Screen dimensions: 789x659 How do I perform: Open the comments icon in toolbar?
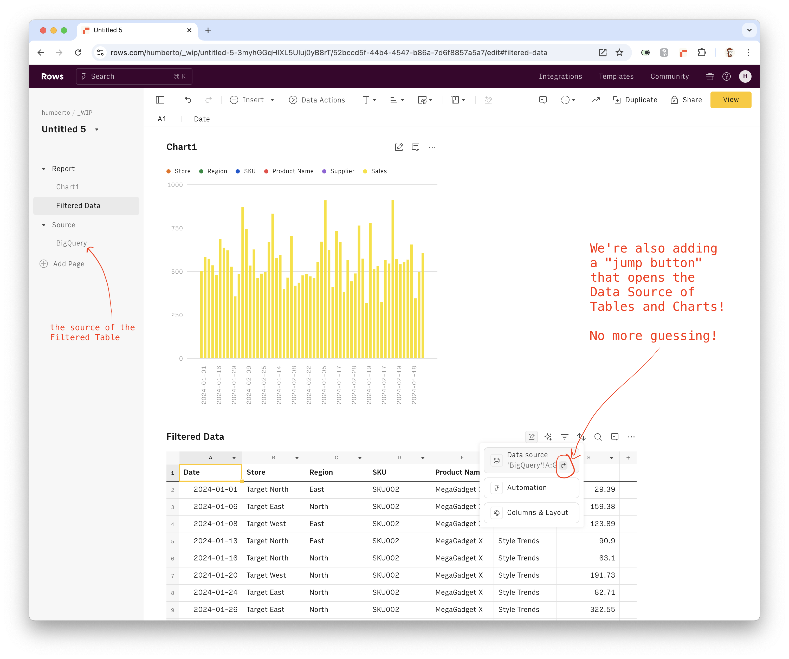click(x=543, y=100)
